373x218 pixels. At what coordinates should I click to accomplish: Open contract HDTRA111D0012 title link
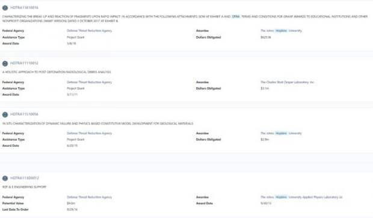[x=24, y=178]
